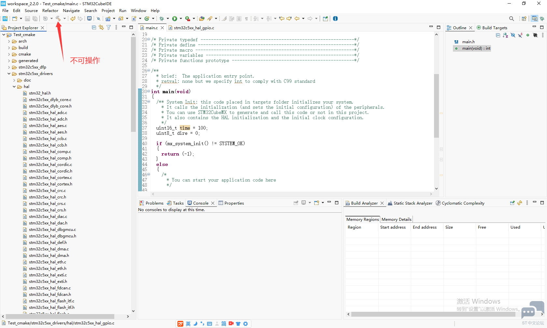Image resolution: width=547 pixels, height=328 pixels.
Task: Toggle Link with Editor in Project Explorer
Action: [x=101, y=28]
